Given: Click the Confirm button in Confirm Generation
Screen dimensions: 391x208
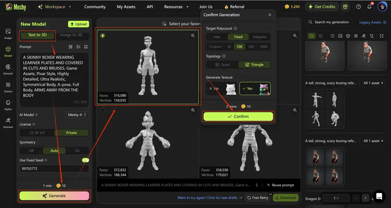Looking at the screenshot, I should 238,117.
